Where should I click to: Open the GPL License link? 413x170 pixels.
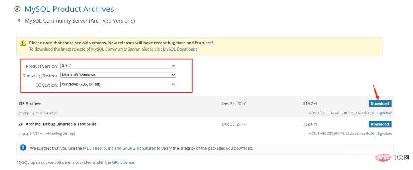coord(123,162)
